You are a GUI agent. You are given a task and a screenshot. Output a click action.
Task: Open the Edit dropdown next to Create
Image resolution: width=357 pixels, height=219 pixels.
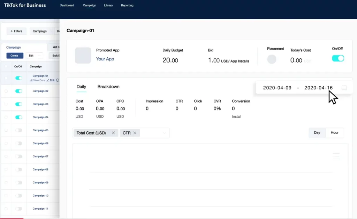[34, 56]
